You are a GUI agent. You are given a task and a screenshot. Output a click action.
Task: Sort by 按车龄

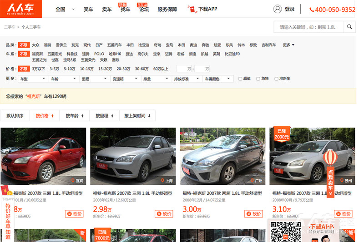[75, 116]
